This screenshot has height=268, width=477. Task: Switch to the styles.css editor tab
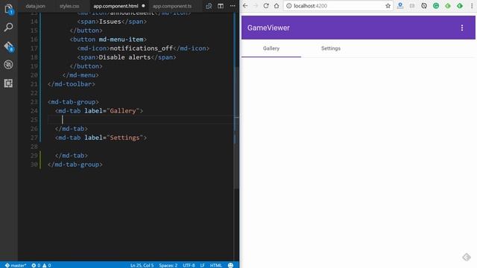tap(69, 6)
